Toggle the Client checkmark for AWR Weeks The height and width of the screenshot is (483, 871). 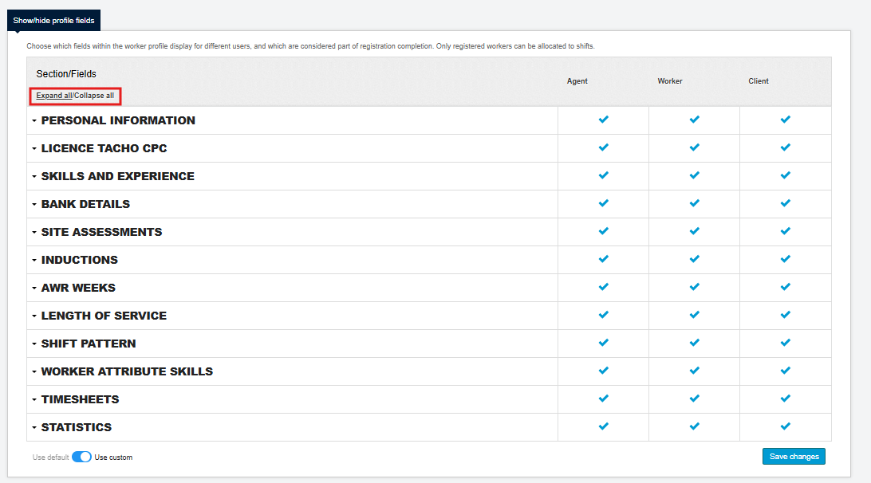(x=785, y=287)
